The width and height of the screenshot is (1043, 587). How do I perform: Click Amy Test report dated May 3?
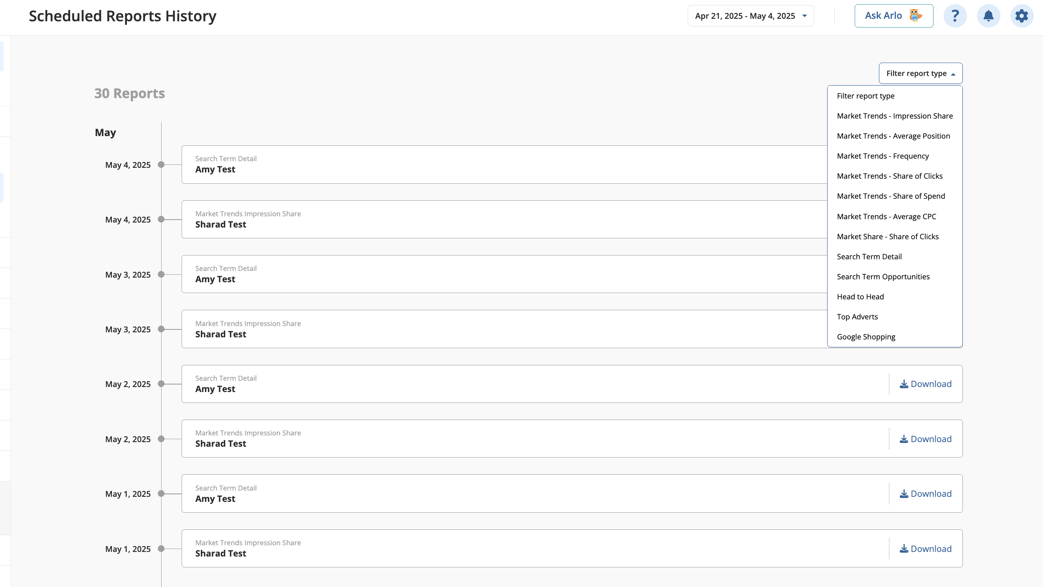click(504, 274)
